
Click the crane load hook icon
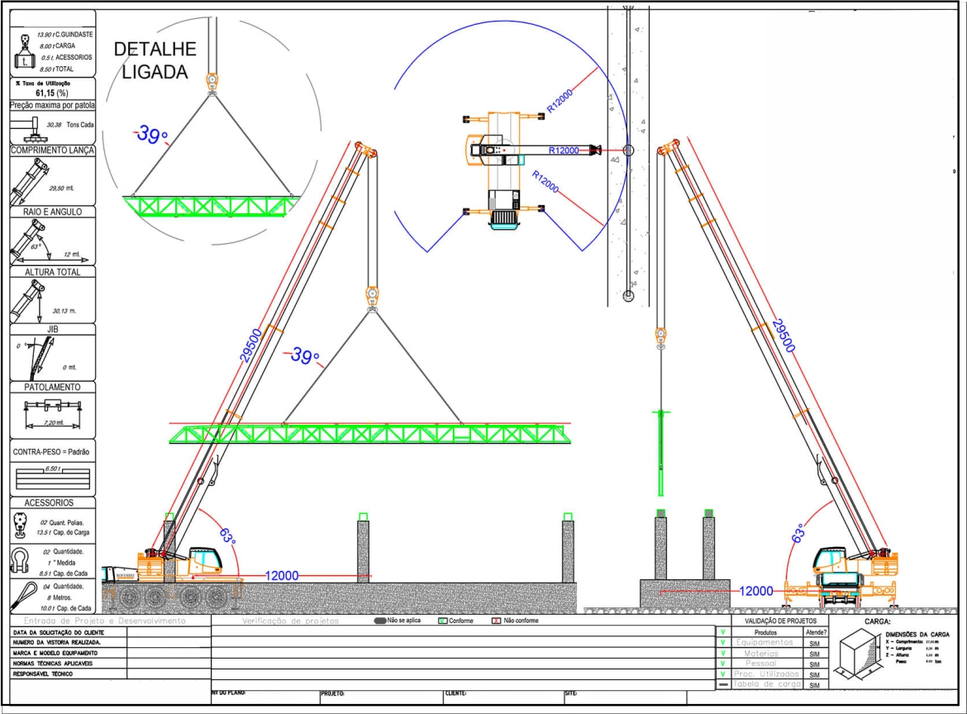click(x=23, y=51)
